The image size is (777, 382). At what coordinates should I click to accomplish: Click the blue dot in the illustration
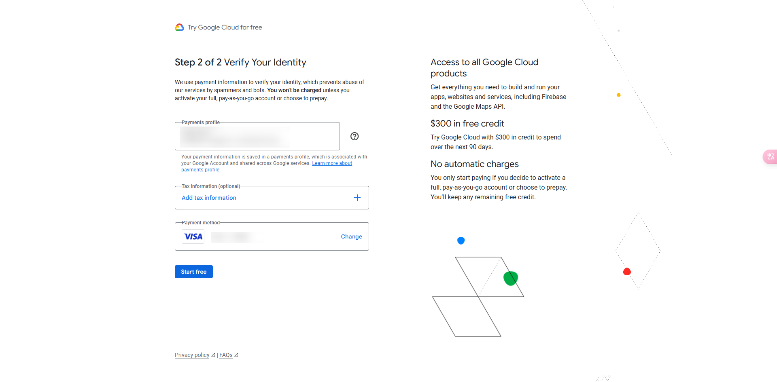pos(461,241)
